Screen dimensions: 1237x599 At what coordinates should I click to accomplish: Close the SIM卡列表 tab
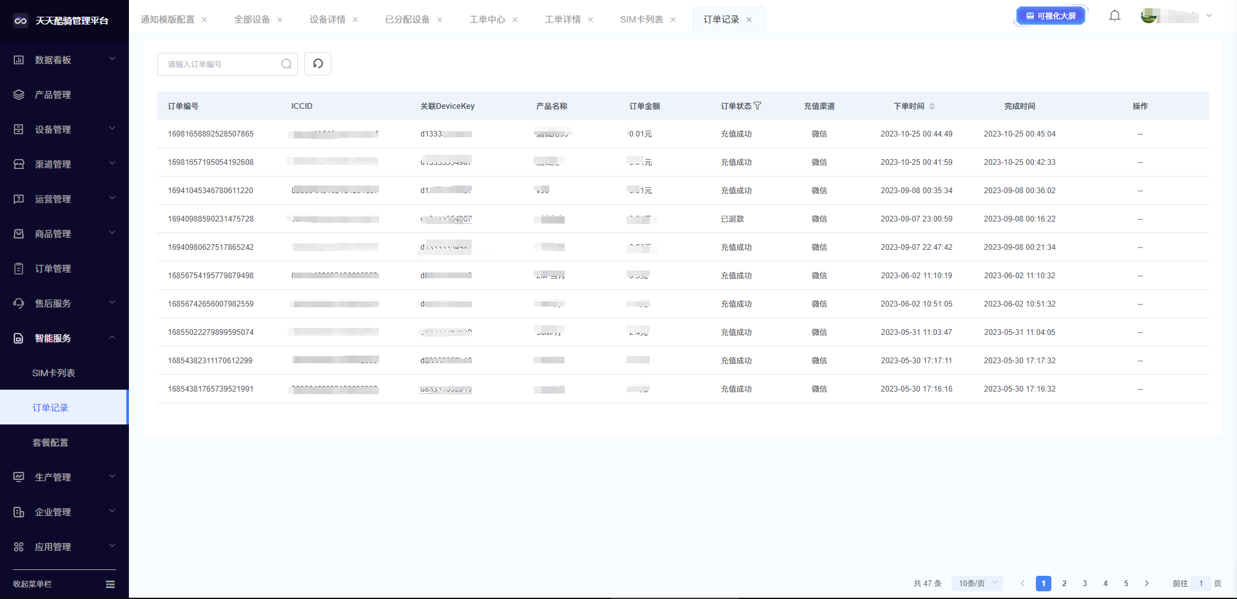tap(673, 20)
